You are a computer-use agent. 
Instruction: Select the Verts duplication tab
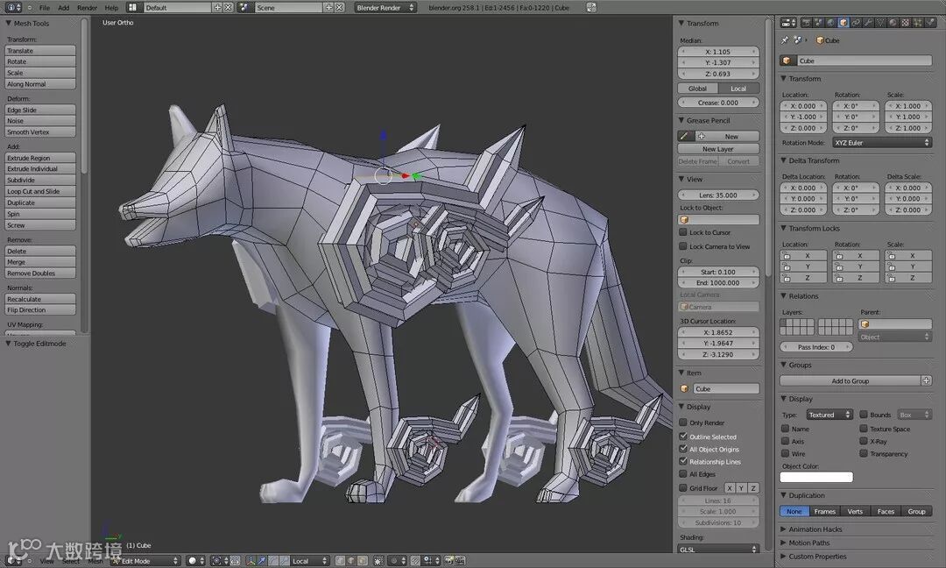pyautogui.click(x=855, y=511)
